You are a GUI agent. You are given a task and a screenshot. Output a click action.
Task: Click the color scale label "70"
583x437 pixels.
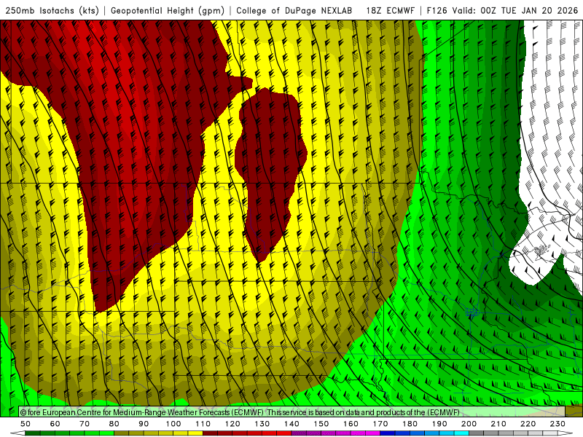click(85, 424)
